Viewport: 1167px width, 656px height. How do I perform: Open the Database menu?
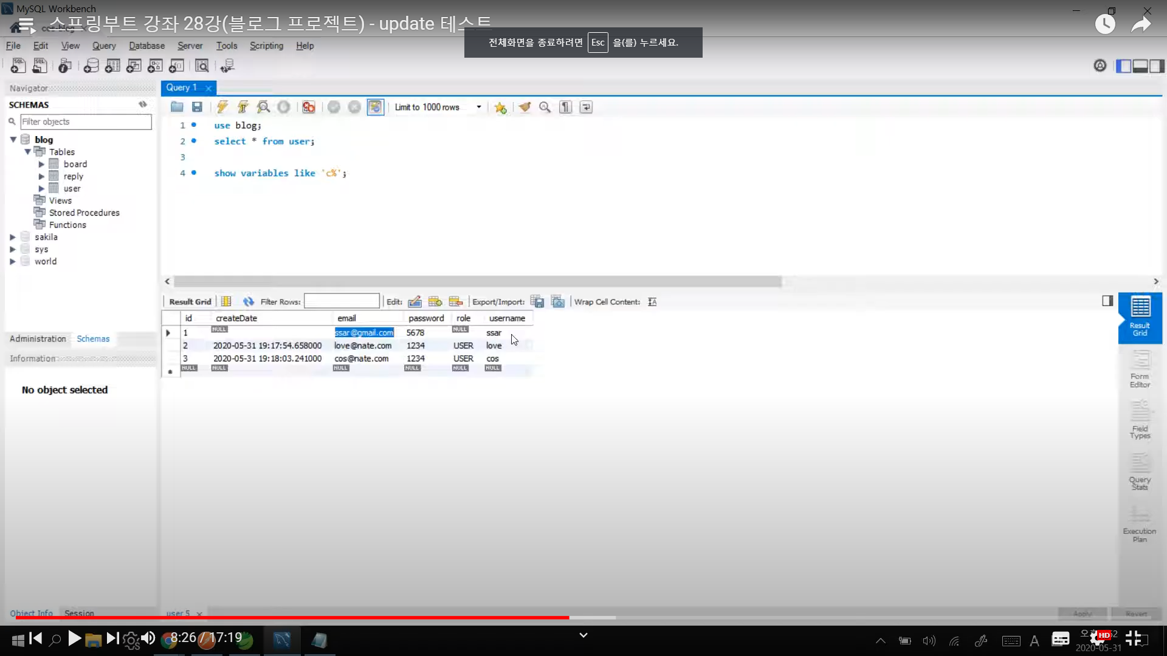pyautogui.click(x=146, y=46)
